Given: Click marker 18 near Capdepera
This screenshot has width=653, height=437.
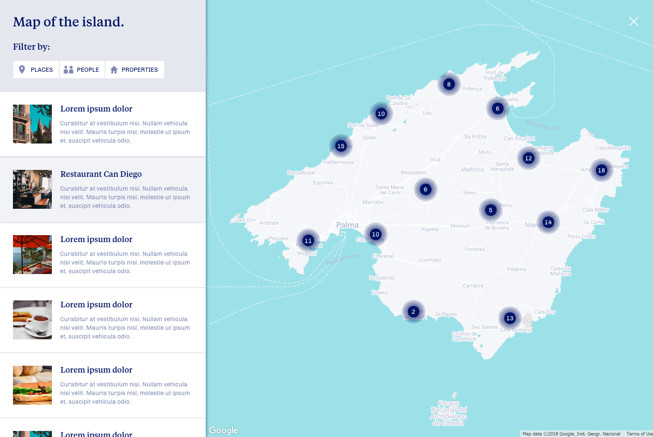Looking at the screenshot, I should [602, 171].
